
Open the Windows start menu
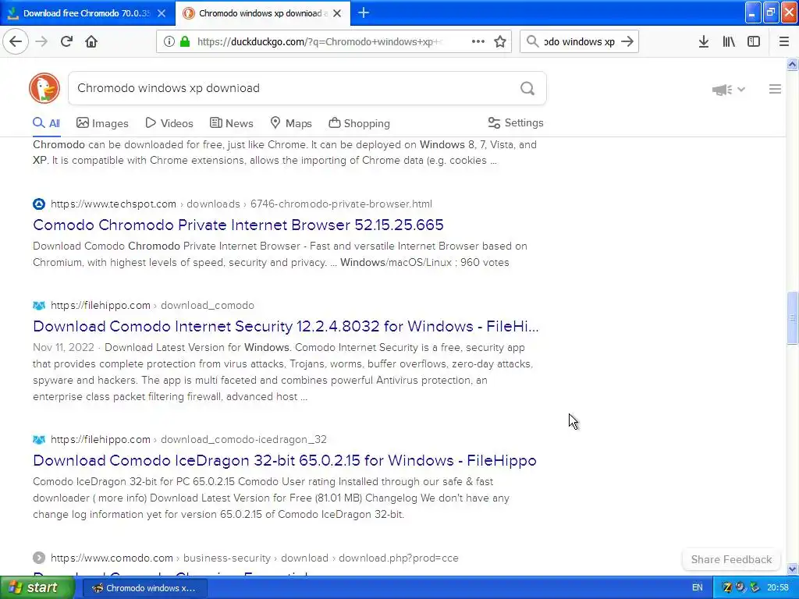pos(37,587)
